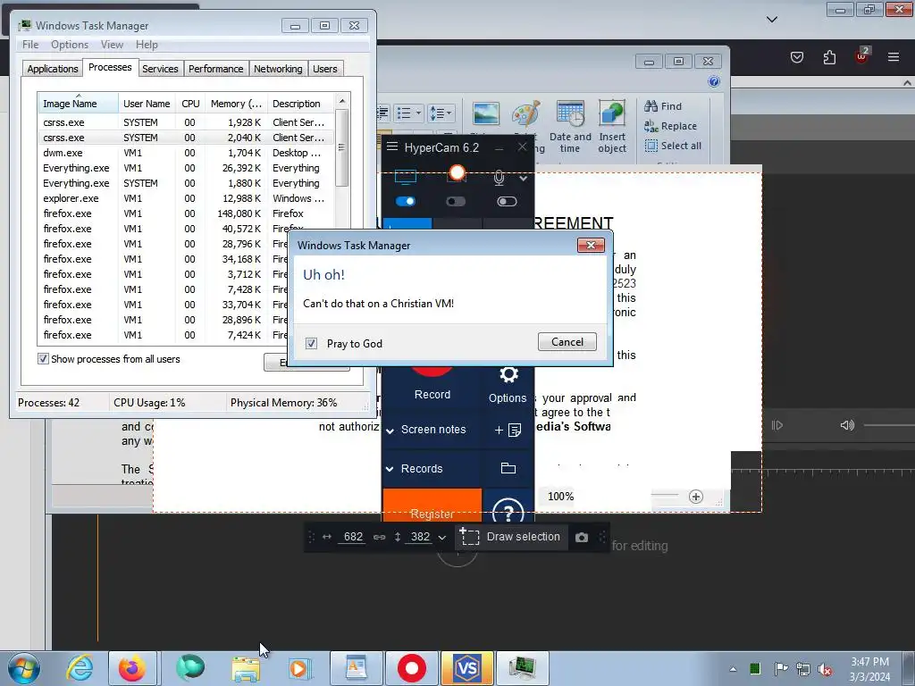
Task: Click the Draw selection button
Action: pyautogui.click(x=510, y=537)
